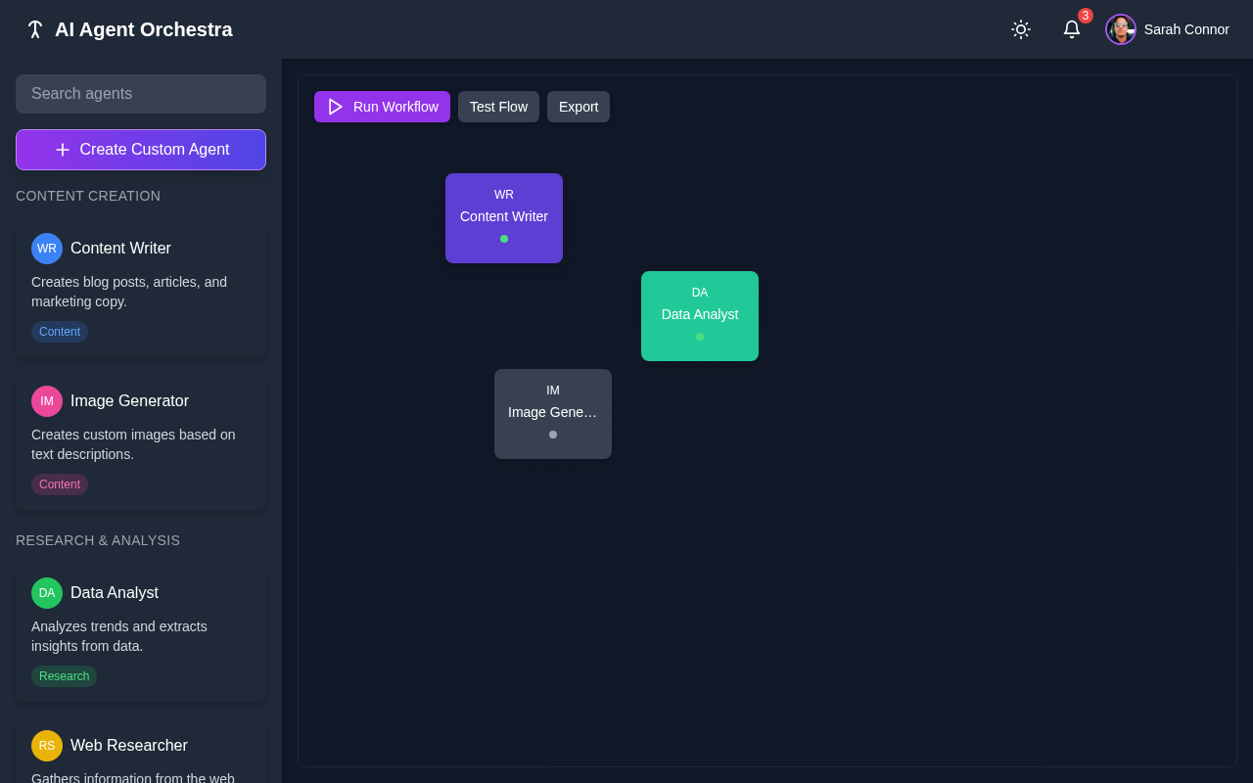Select the pink IM Image Generator icon
This screenshot has height=783, width=1253.
pyautogui.click(x=46, y=401)
